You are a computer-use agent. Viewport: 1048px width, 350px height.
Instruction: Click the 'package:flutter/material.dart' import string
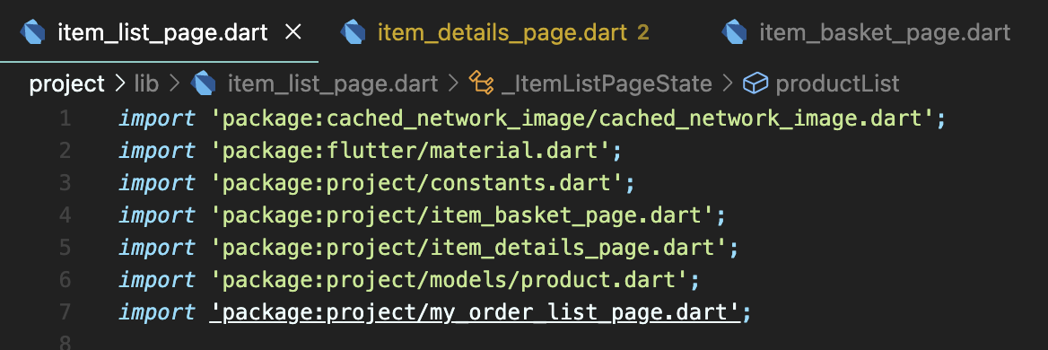410,151
